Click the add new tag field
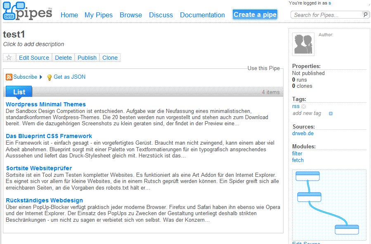 [307, 113]
